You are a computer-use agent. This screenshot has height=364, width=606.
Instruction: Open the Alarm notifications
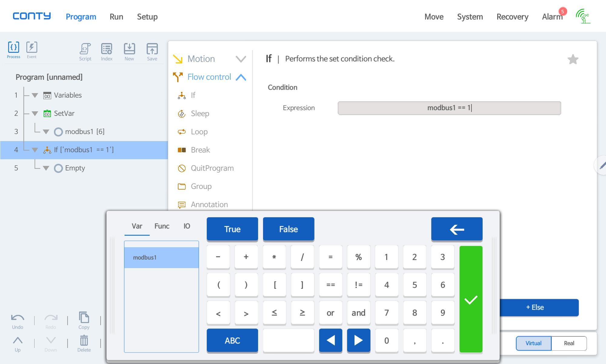click(552, 17)
